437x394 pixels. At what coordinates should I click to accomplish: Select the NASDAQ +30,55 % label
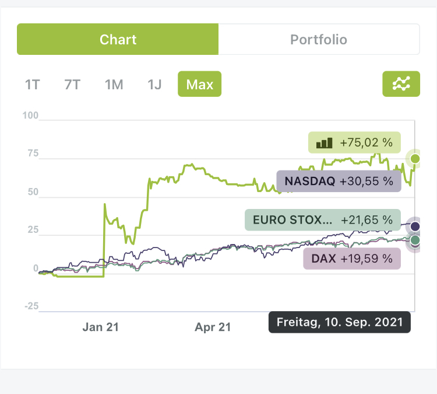click(x=339, y=181)
